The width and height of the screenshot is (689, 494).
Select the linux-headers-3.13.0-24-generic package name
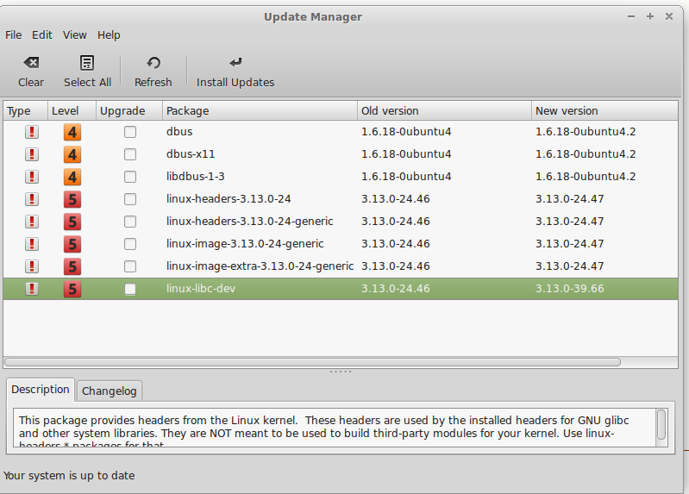click(249, 221)
